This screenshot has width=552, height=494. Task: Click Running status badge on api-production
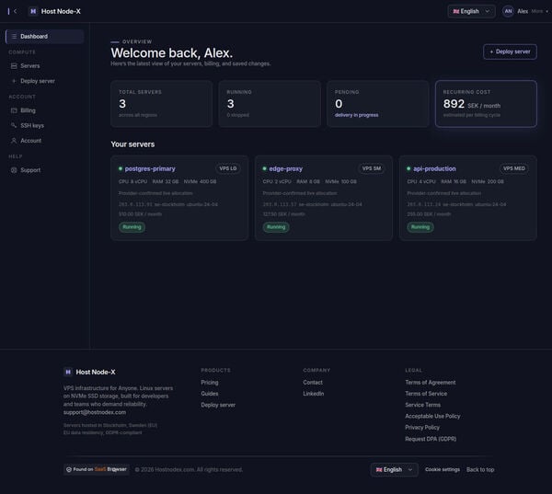[x=420, y=227]
